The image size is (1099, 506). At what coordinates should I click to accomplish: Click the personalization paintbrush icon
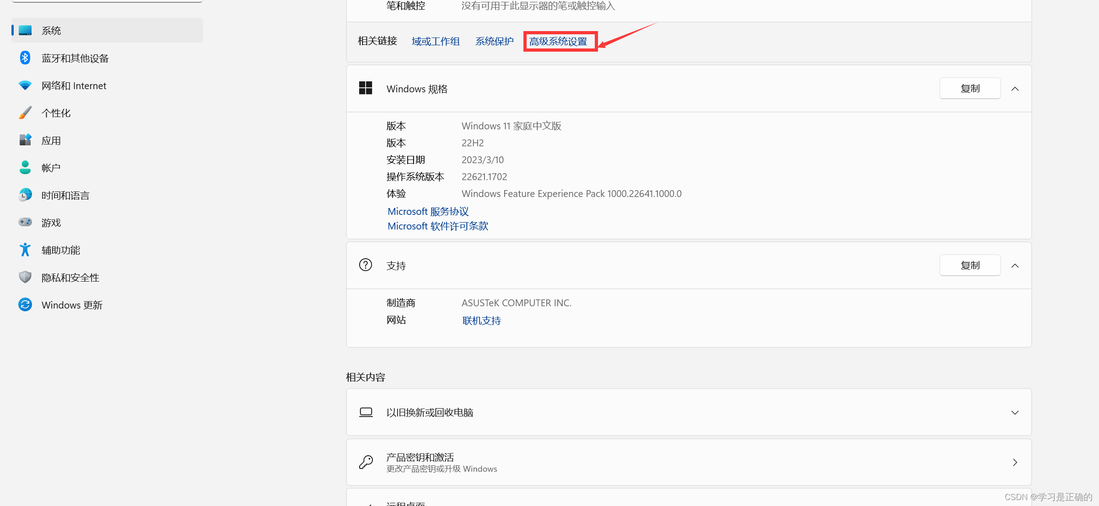pos(25,113)
